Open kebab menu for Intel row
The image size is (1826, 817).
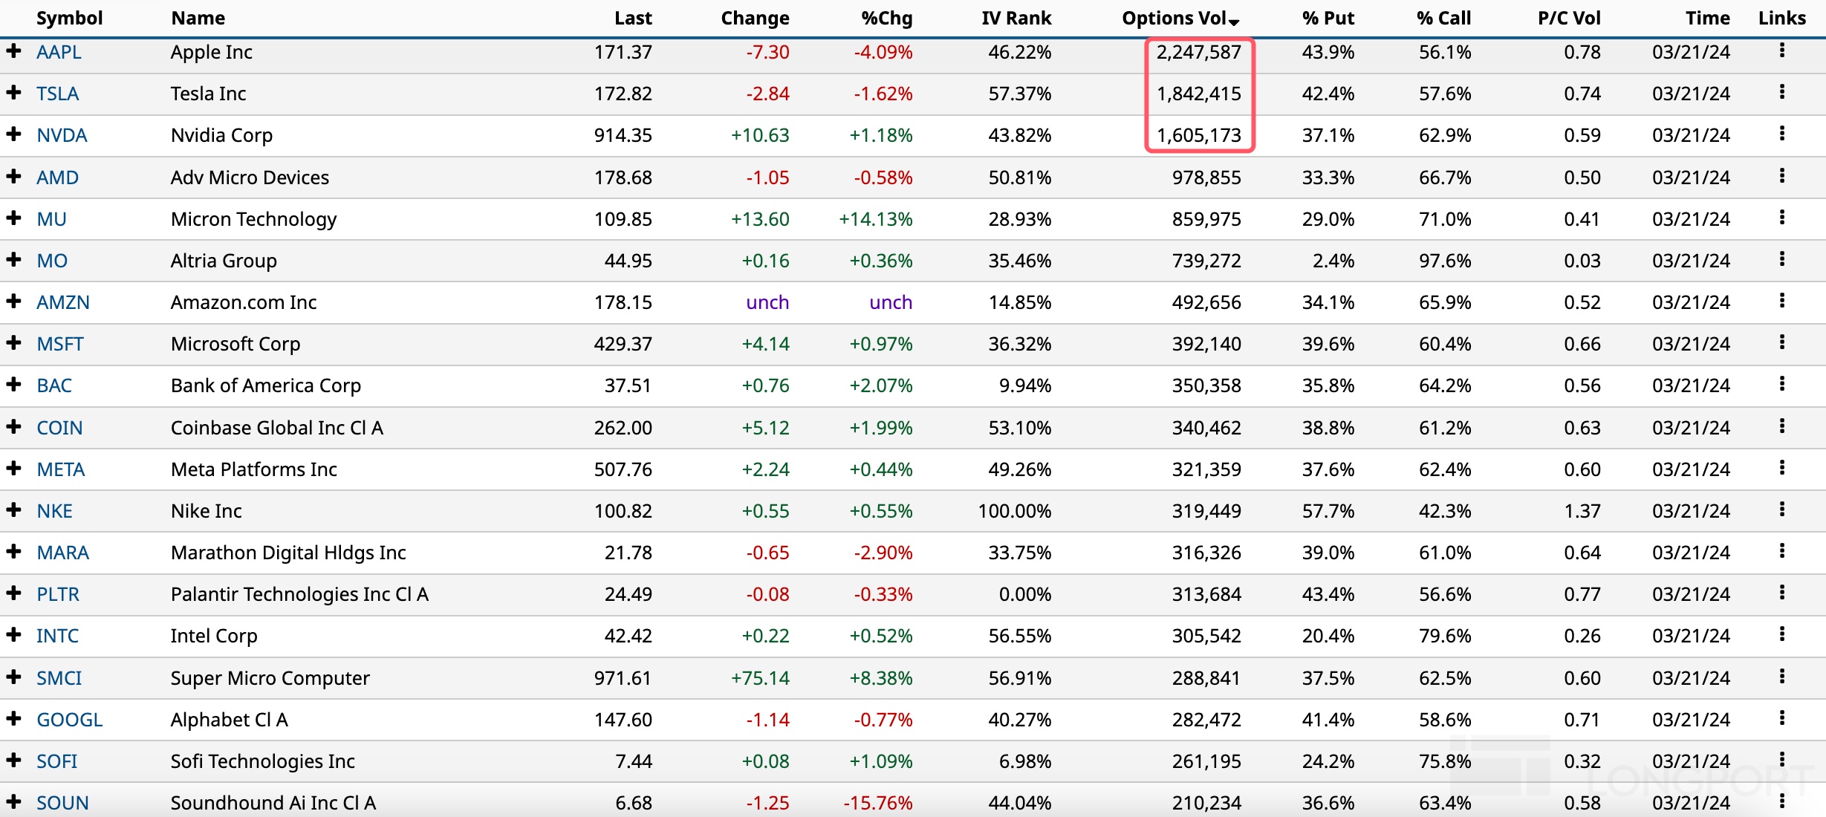(1781, 634)
